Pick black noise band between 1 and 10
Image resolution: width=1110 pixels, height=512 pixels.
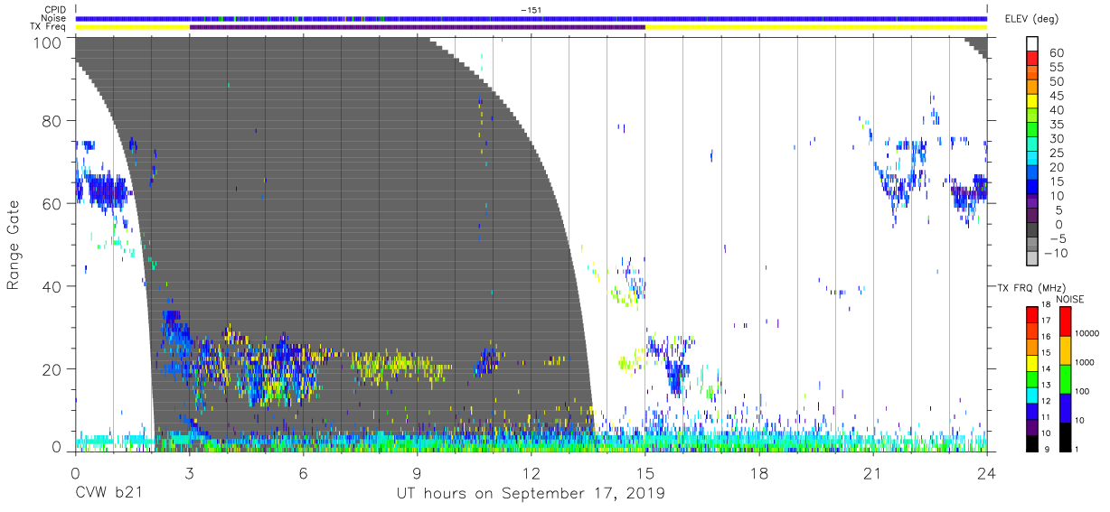(x=1064, y=436)
